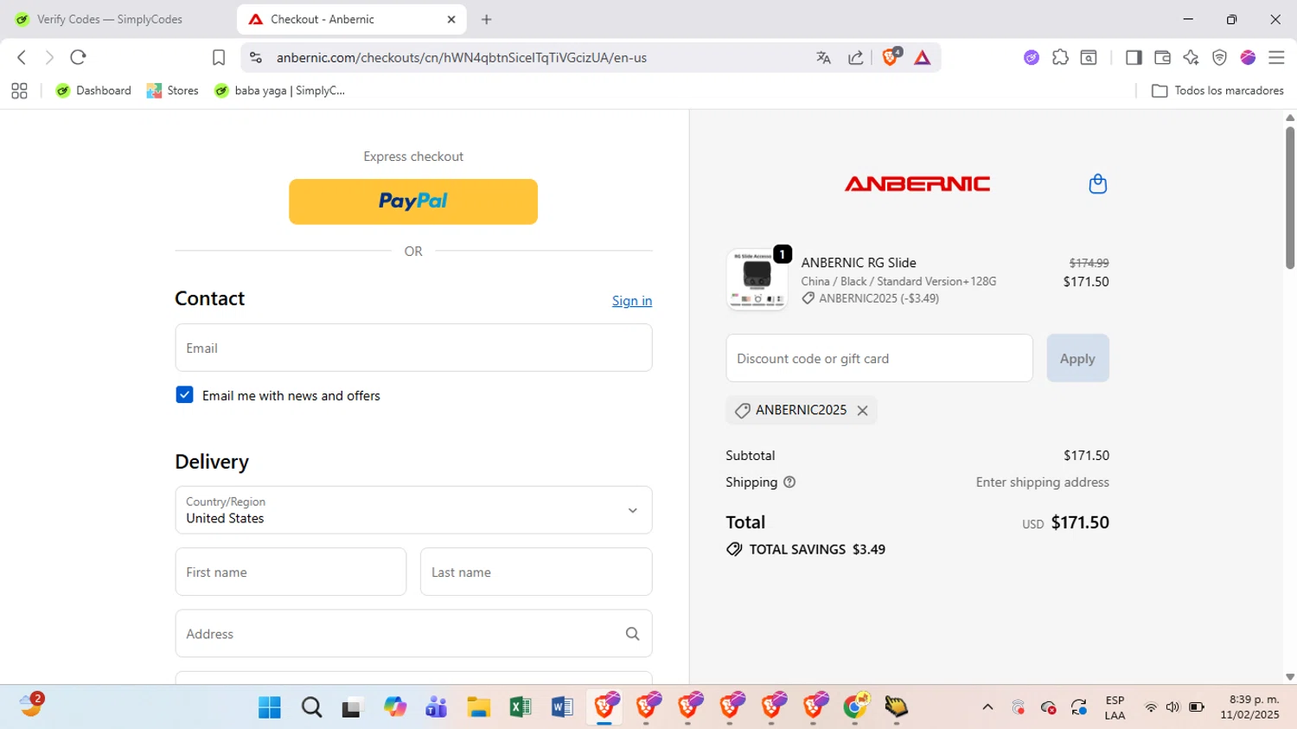Open Brave Rewards triangle icon
The height and width of the screenshot is (729, 1297).
click(923, 57)
